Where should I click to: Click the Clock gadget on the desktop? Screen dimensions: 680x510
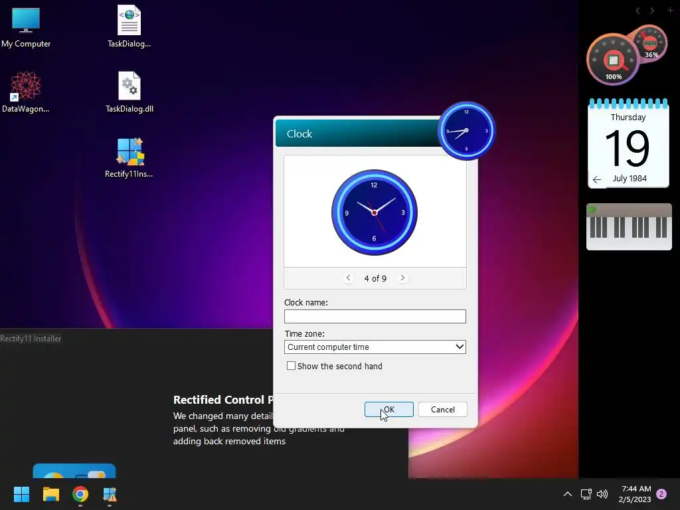pyautogui.click(x=466, y=131)
